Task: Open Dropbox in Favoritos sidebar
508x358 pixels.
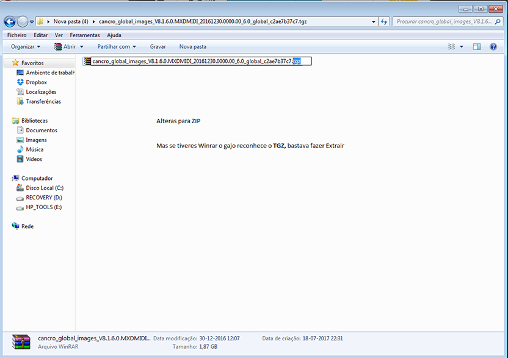Action: (x=36, y=82)
